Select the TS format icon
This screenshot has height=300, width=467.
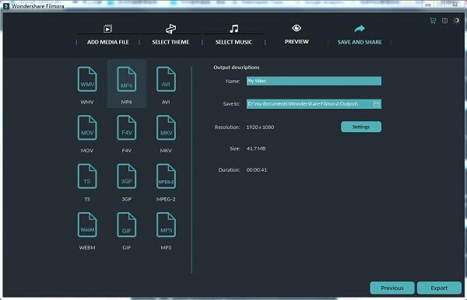click(87, 176)
